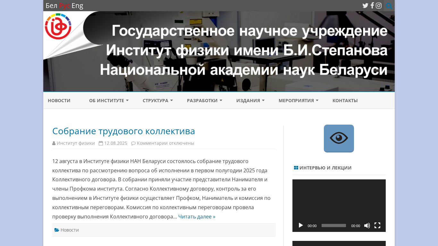Expand the Мероприятия dropdown menu

tap(299, 101)
